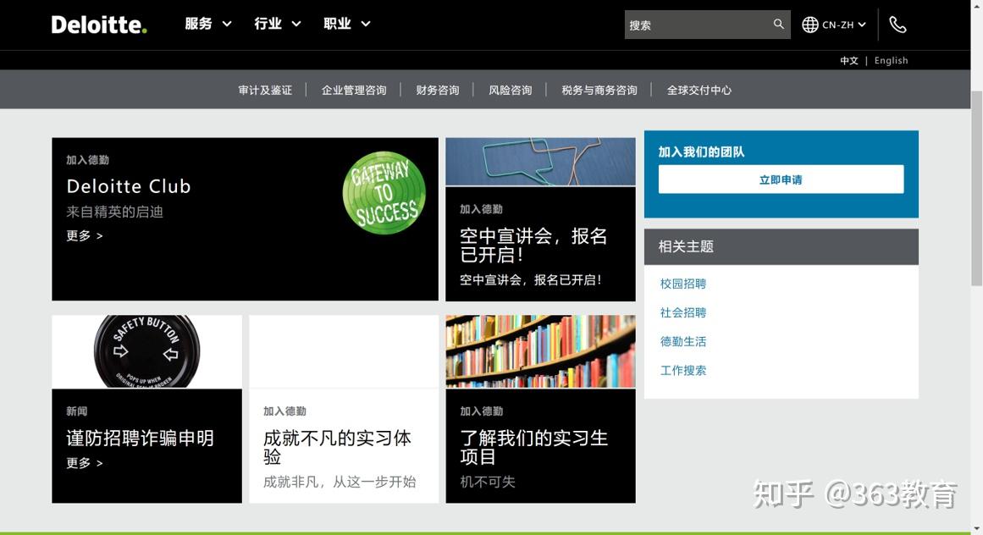Click the phone contact icon
Screen dimensions: 983x535
[897, 25]
